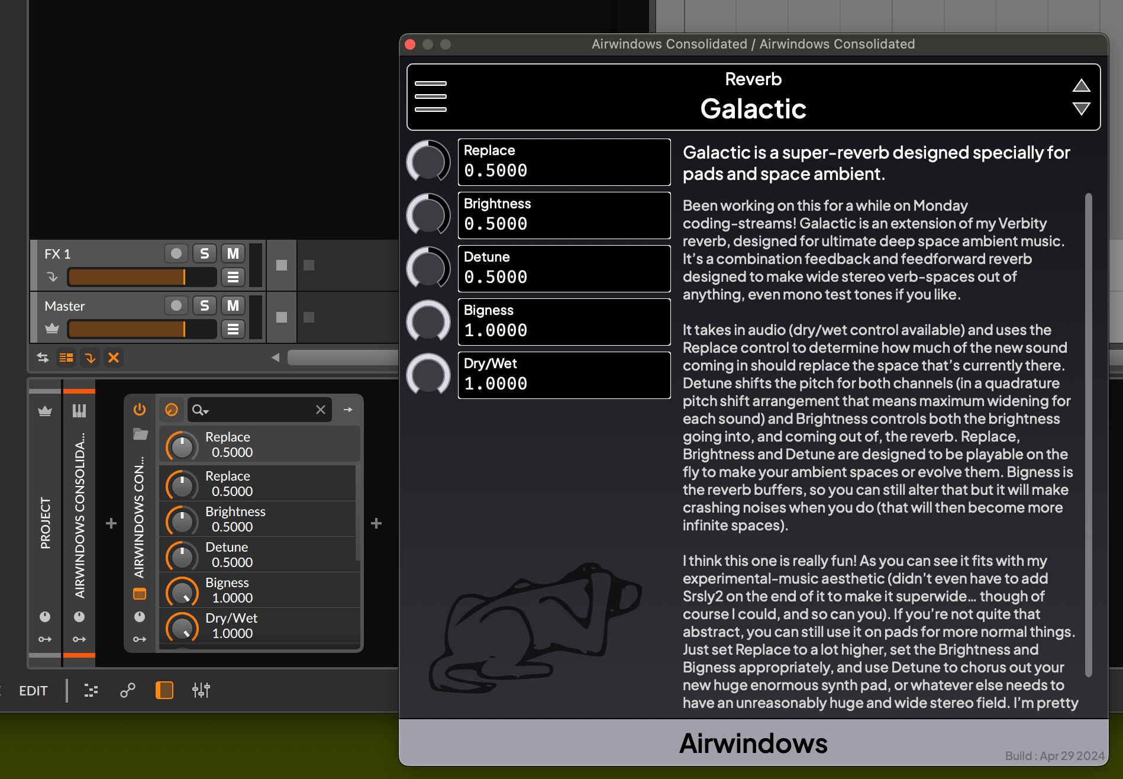Screen dimensions: 1123x779
Task: Select previous plugin with up triangle
Action: click(1081, 86)
